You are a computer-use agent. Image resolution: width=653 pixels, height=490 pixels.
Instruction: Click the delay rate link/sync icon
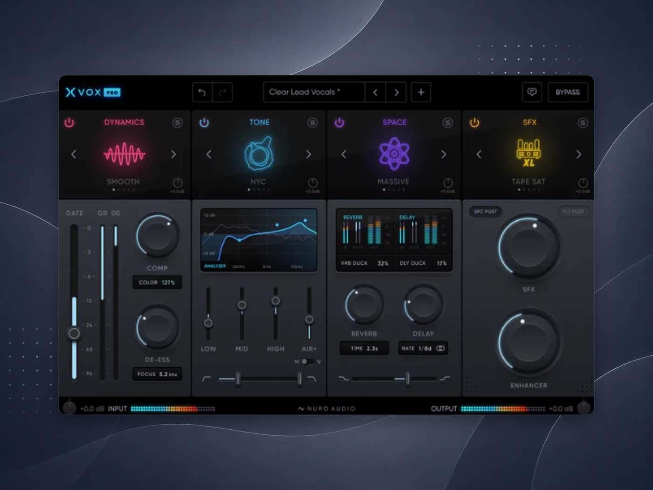tap(440, 349)
